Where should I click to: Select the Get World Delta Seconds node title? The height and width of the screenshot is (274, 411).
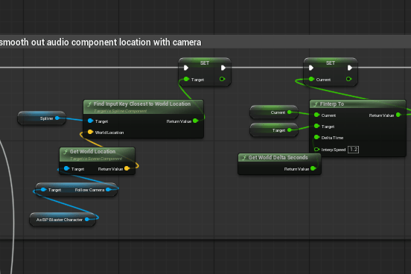278,157
